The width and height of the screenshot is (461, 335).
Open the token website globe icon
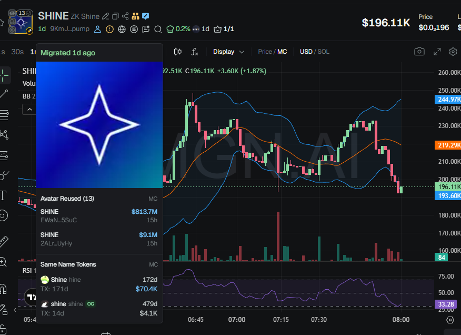coord(122,29)
